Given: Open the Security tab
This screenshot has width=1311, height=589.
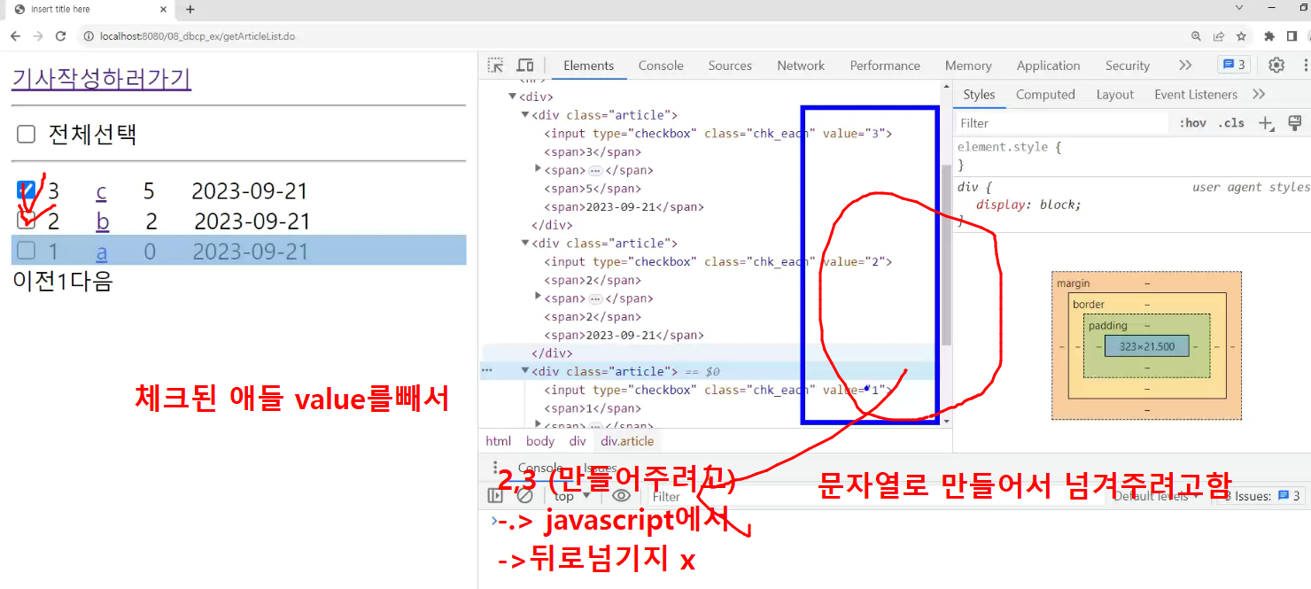Looking at the screenshot, I should [1127, 66].
